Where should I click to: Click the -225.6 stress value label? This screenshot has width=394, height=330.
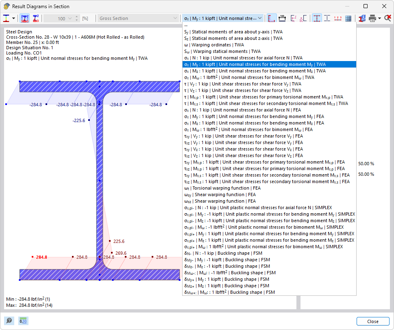79,120
